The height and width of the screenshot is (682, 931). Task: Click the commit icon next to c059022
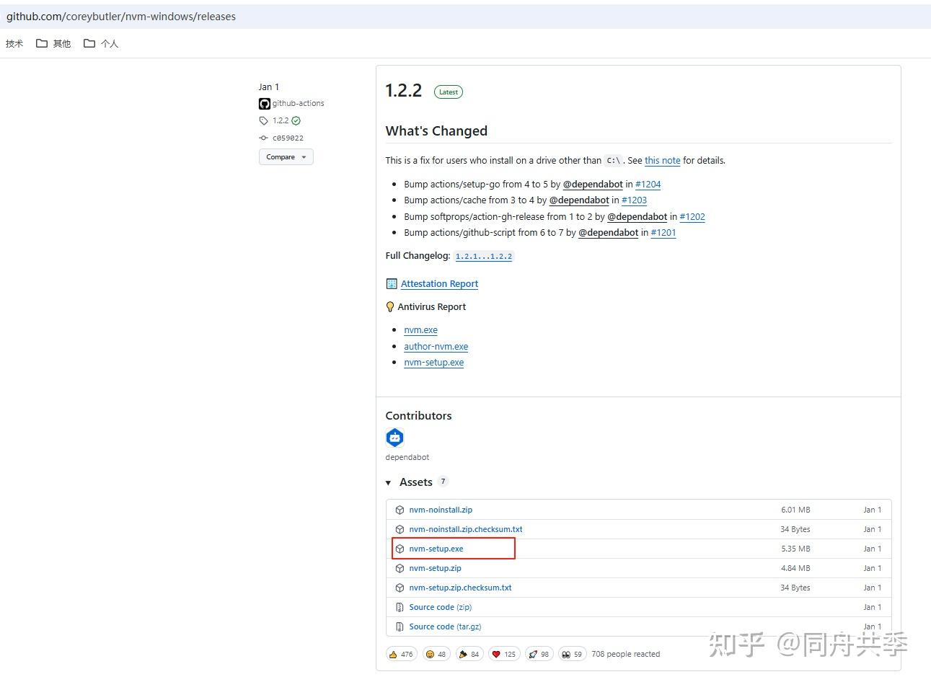[263, 138]
